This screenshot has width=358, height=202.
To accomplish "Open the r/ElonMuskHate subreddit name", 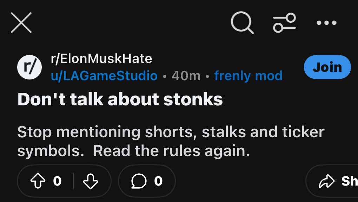I will coord(101,58).
